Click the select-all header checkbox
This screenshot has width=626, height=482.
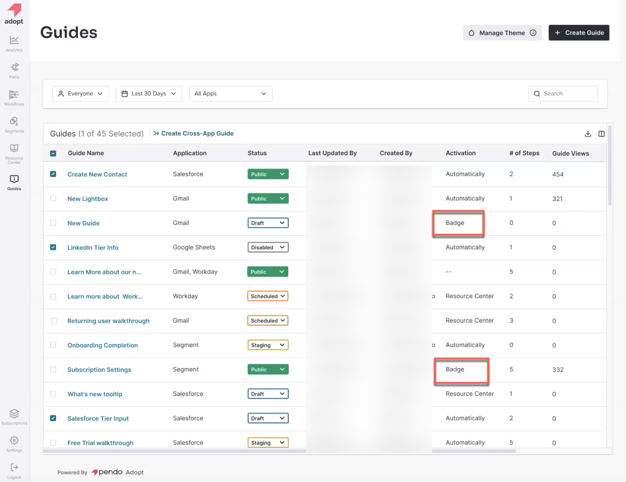[x=53, y=153]
